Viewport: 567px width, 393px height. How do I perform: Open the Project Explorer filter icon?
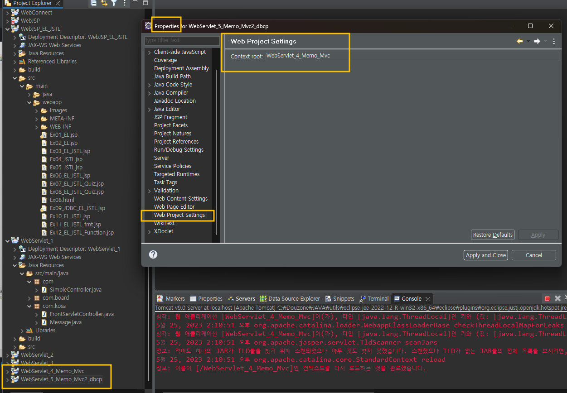(x=114, y=3)
